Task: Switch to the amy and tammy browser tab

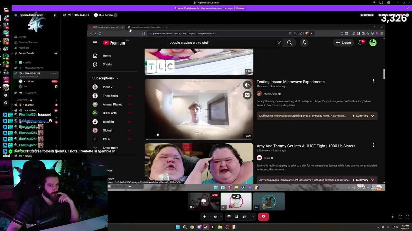Action: [146, 27]
